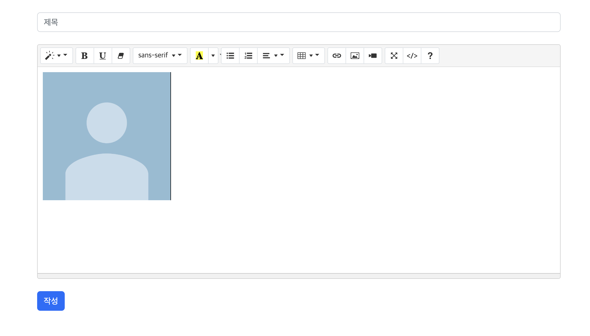Toggle underline formatting
Viewport: 590px width, 336px height.
[103, 56]
